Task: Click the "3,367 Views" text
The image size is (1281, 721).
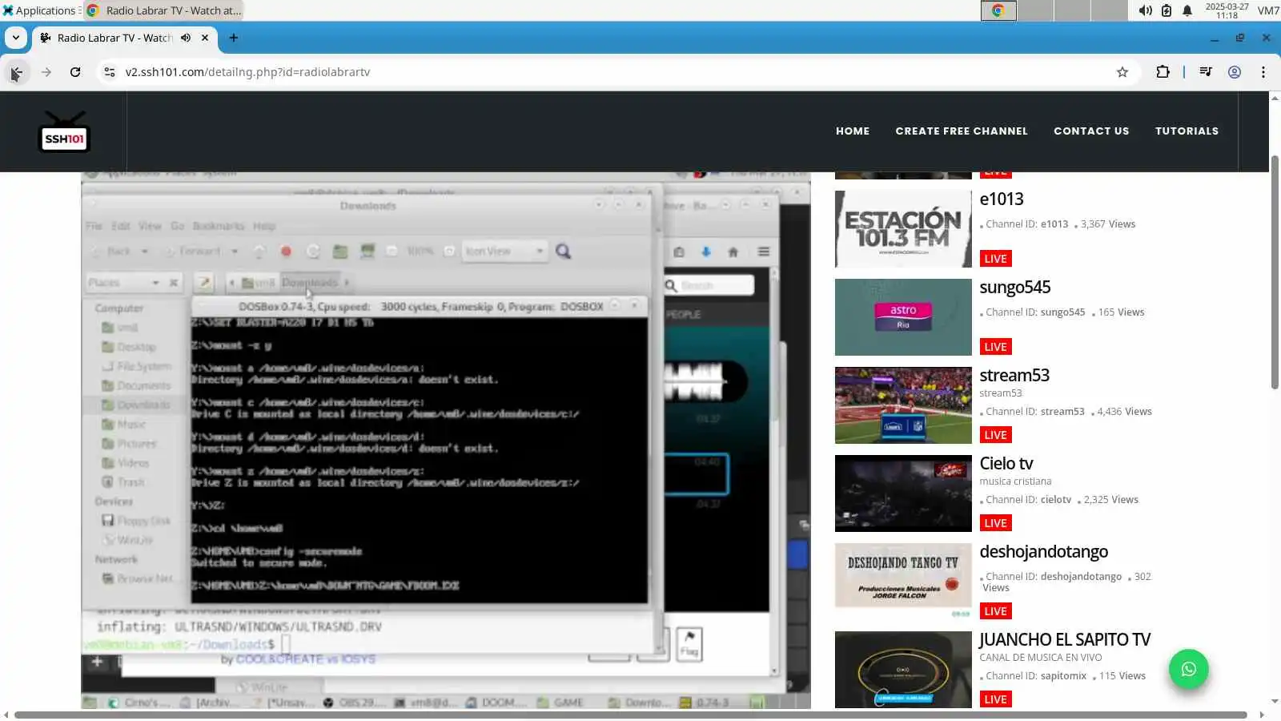Action: pyautogui.click(x=1108, y=224)
